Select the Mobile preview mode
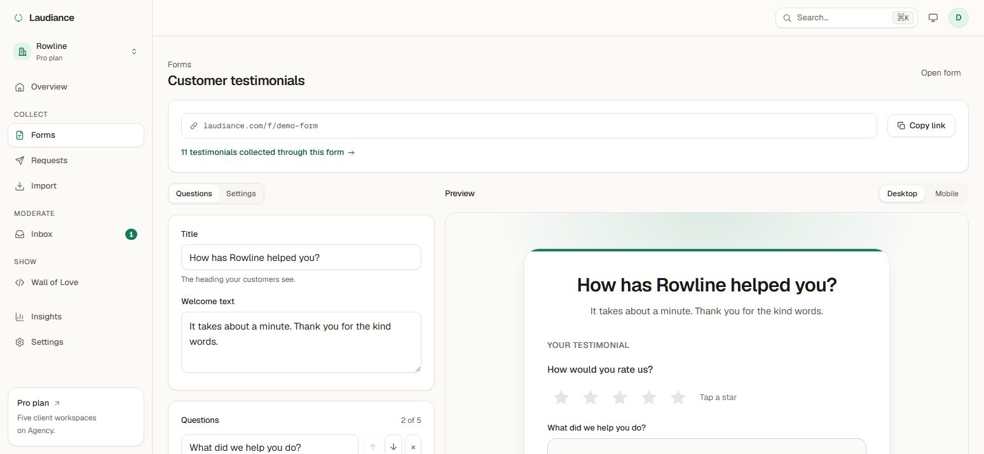The image size is (984, 454). [946, 194]
